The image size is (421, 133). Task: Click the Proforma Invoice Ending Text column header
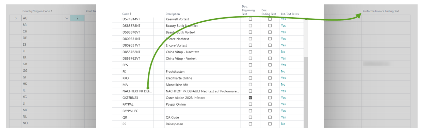click(x=381, y=11)
